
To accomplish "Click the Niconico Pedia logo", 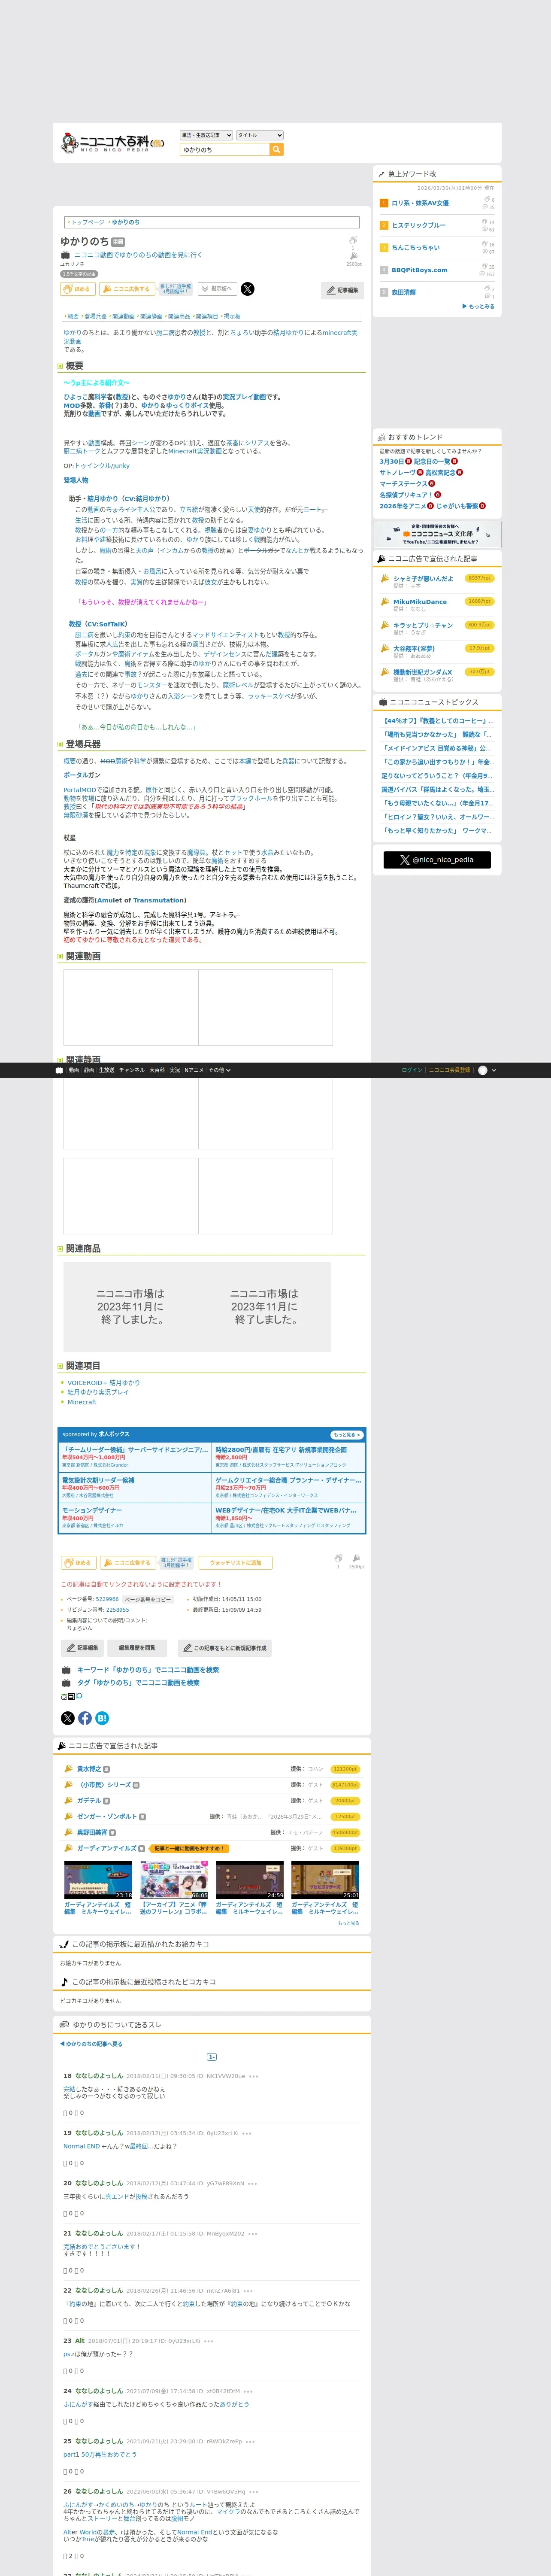I will point(112,143).
